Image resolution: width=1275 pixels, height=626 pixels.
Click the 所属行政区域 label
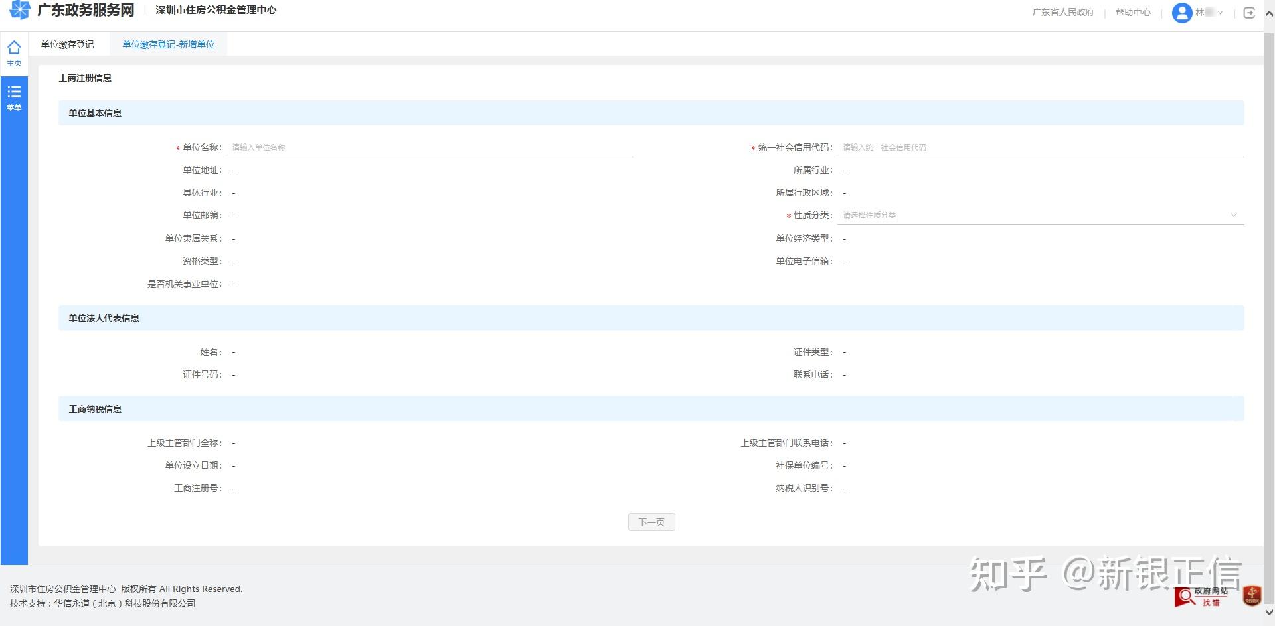pos(804,193)
